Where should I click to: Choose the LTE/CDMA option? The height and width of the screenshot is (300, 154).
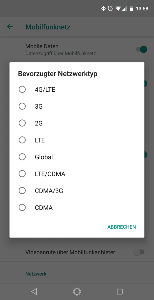(77, 174)
